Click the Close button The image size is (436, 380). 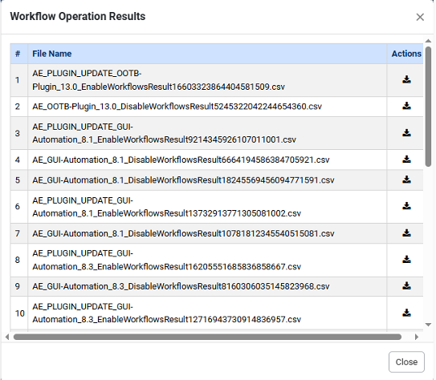coord(406,362)
